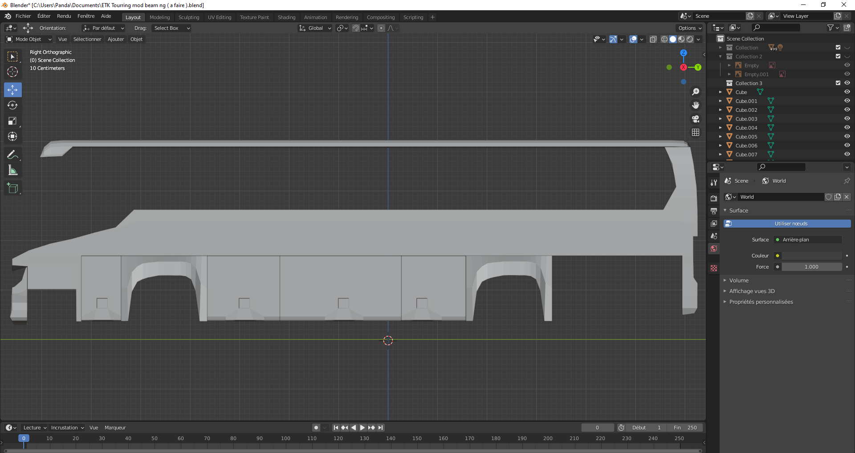This screenshot has width=855, height=453.
Task: Toggle visibility of Empty.001
Action: coord(847,74)
